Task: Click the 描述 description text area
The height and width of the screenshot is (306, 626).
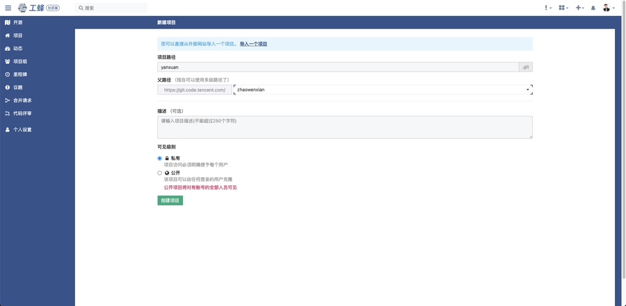Action: [x=344, y=126]
